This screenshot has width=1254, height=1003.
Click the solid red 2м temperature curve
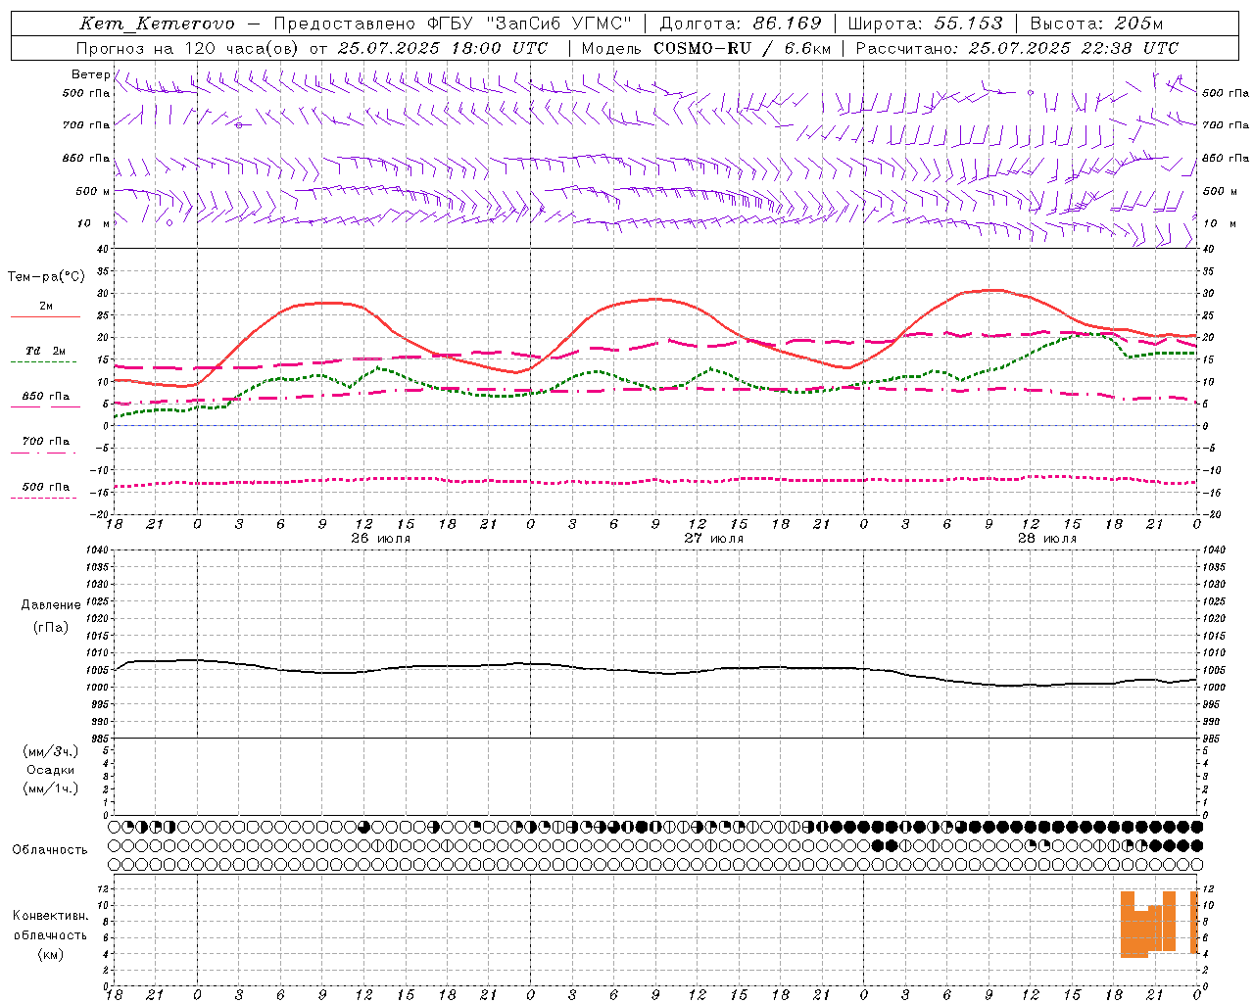coord(655,300)
